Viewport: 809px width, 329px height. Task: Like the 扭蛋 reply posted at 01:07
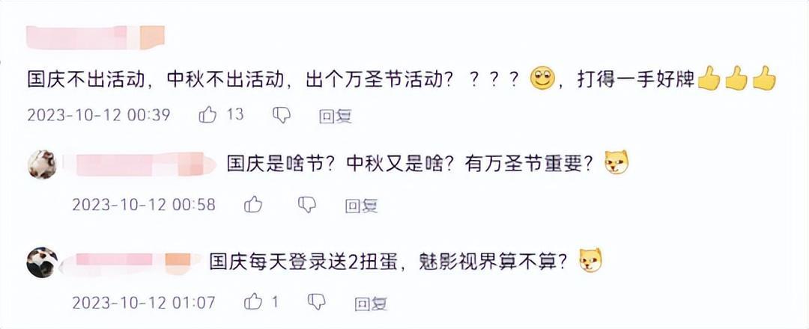point(254,302)
